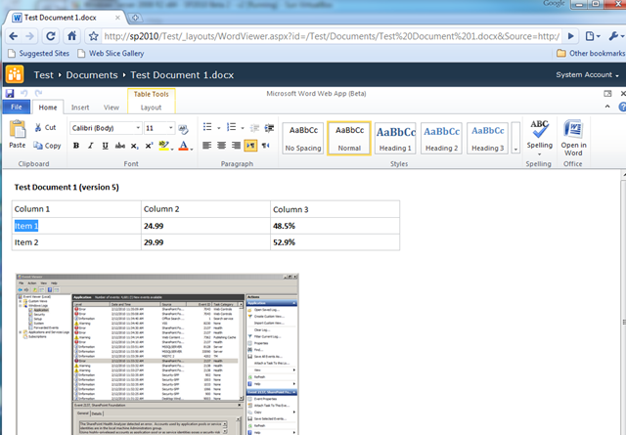Image resolution: width=626 pixels, height=435 pixels.
Task: Switch to the View tab
Action: 112,108
